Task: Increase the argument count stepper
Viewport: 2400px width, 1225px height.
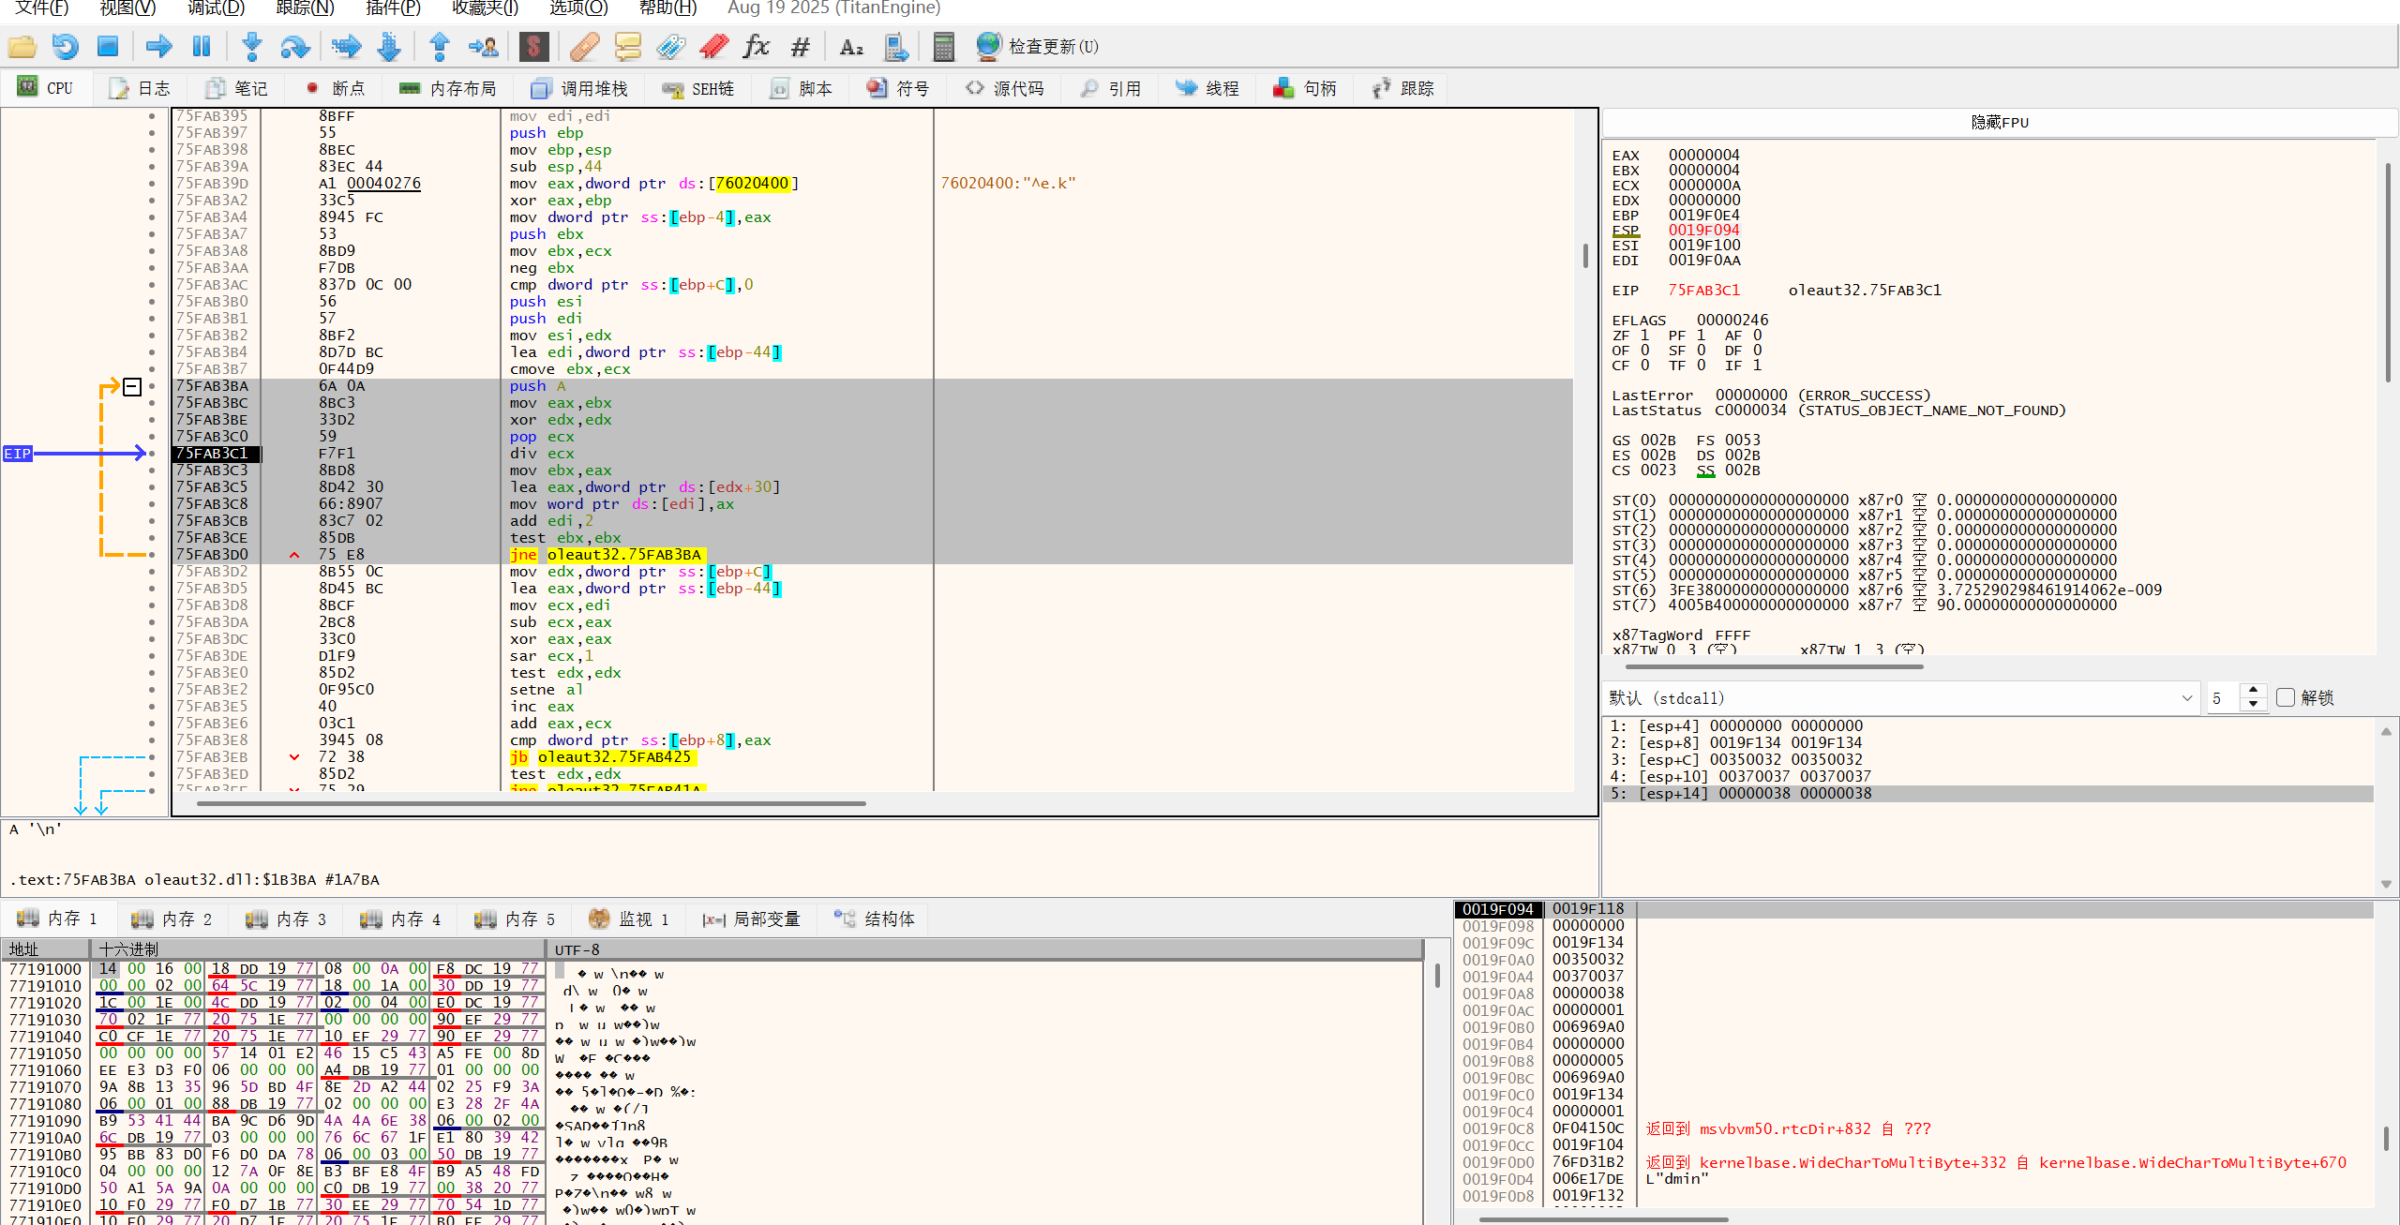Action: click(x=2254, y=691)
